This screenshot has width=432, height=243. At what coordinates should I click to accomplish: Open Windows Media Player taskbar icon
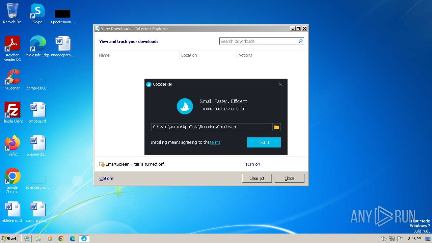point(50,239)
